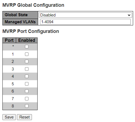Screen dimensions: 135x122
Task: Click the MVRP Global Configuration heading
Action: click(x=33, y=5)
